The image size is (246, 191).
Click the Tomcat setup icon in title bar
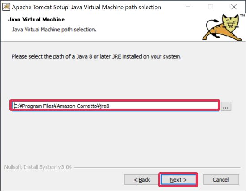[x=6, y=7]
